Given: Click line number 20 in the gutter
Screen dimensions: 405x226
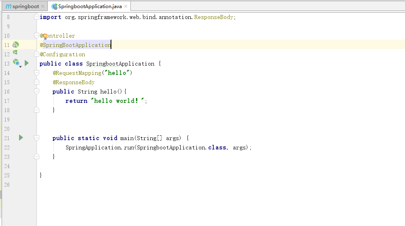Looking at the screenshot, I should (7, 129).
